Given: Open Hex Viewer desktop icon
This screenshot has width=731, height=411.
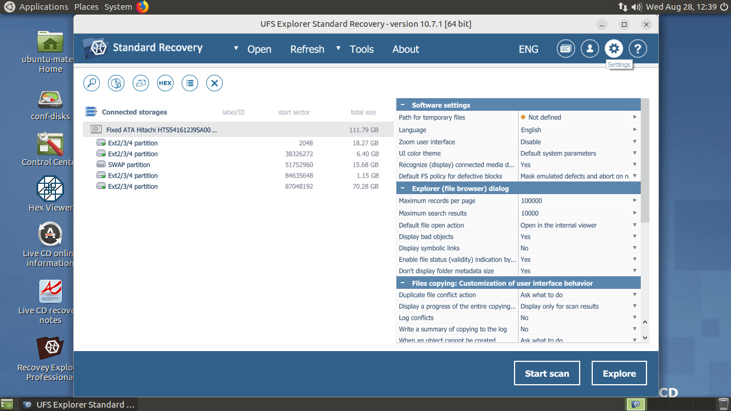Looking at the screenshot, I should 50,188.
